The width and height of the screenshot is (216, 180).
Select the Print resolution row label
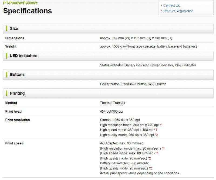(18, 120)
